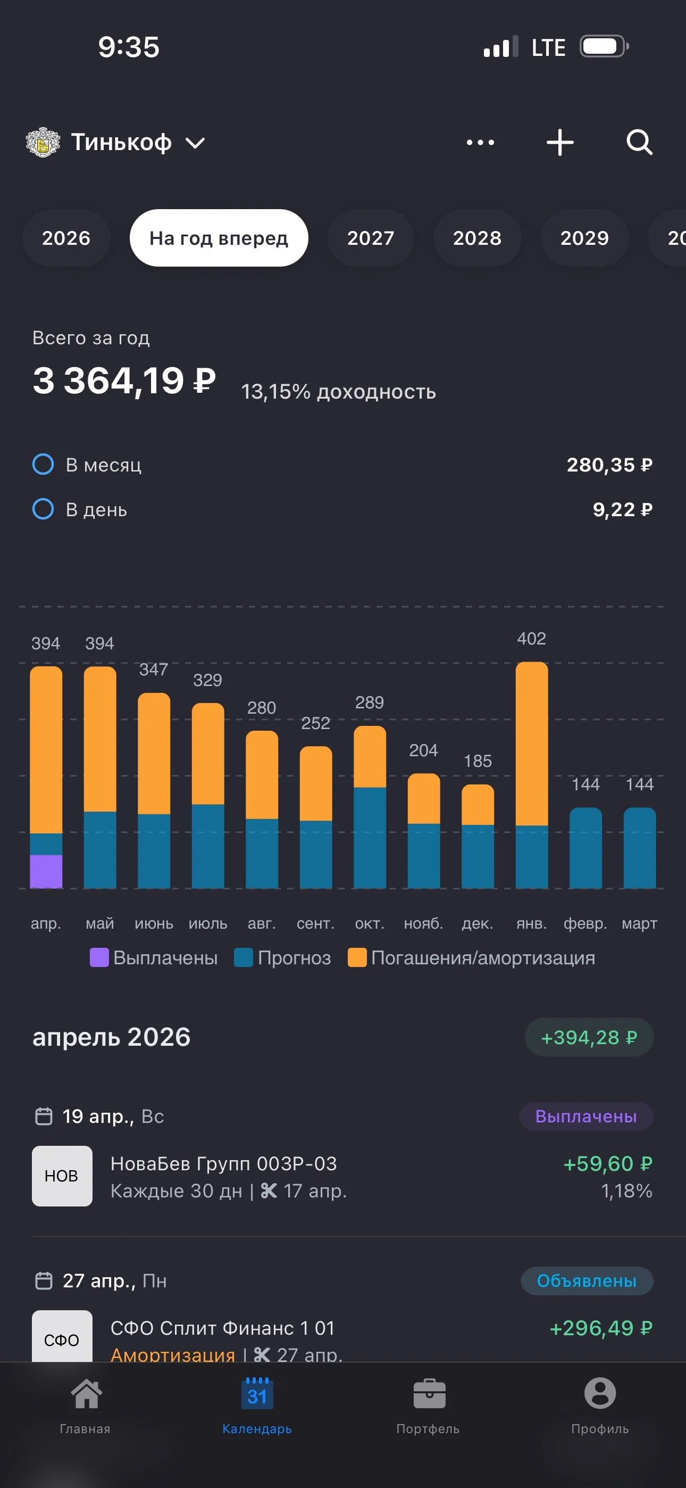Select the В месяц radio option
The height and width of the screenshot is (1488, 686).
(43, 465)
